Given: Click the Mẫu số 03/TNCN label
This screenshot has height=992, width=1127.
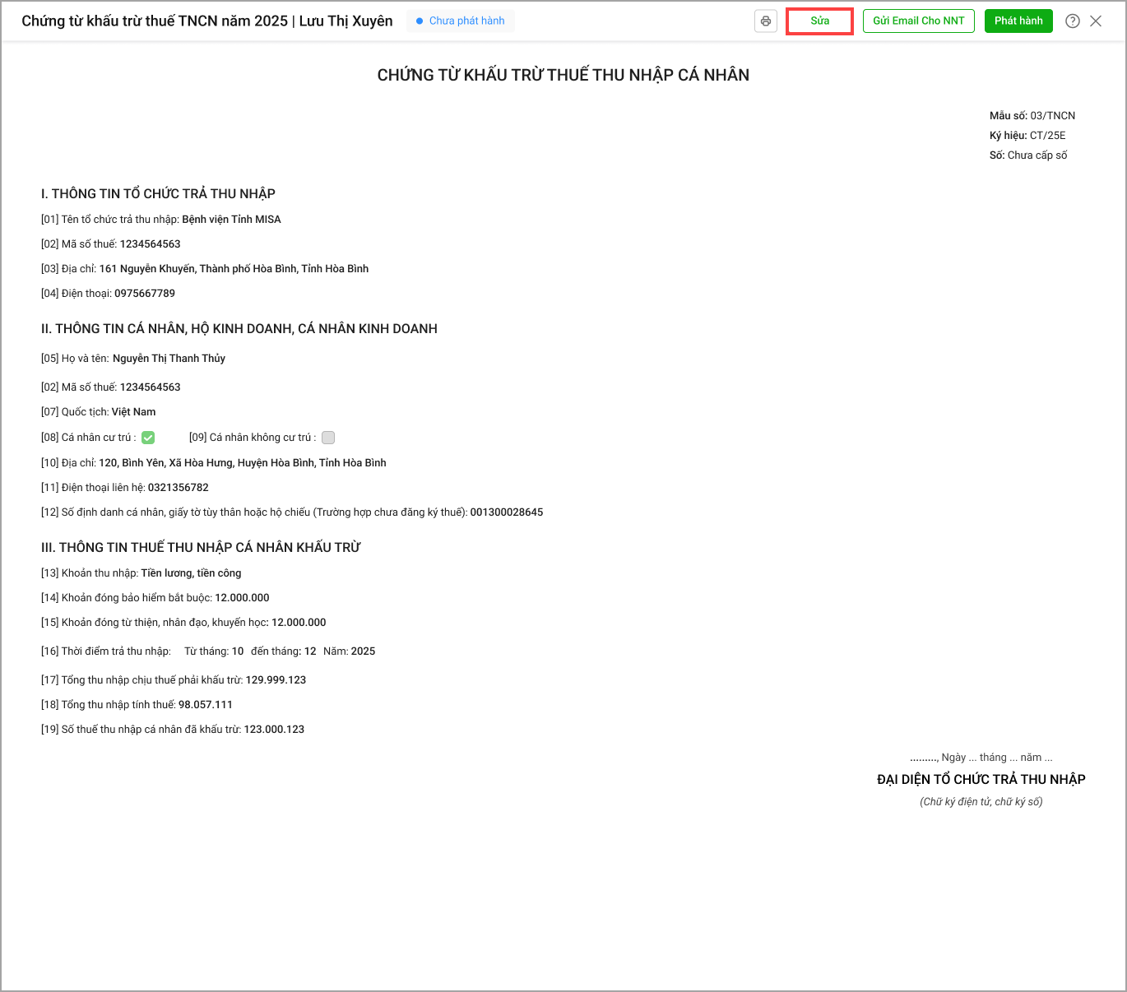Looking at the screenshot, I should 1032,116.
